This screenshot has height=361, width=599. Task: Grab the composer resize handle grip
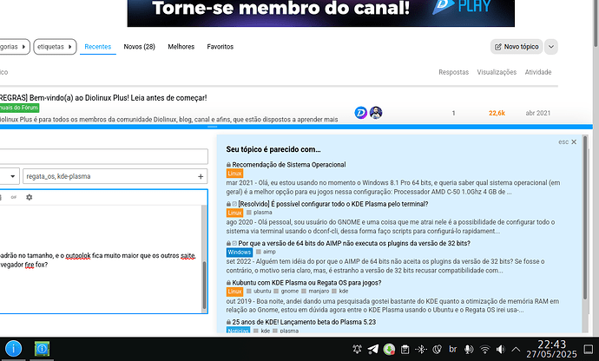click(213, 127)
